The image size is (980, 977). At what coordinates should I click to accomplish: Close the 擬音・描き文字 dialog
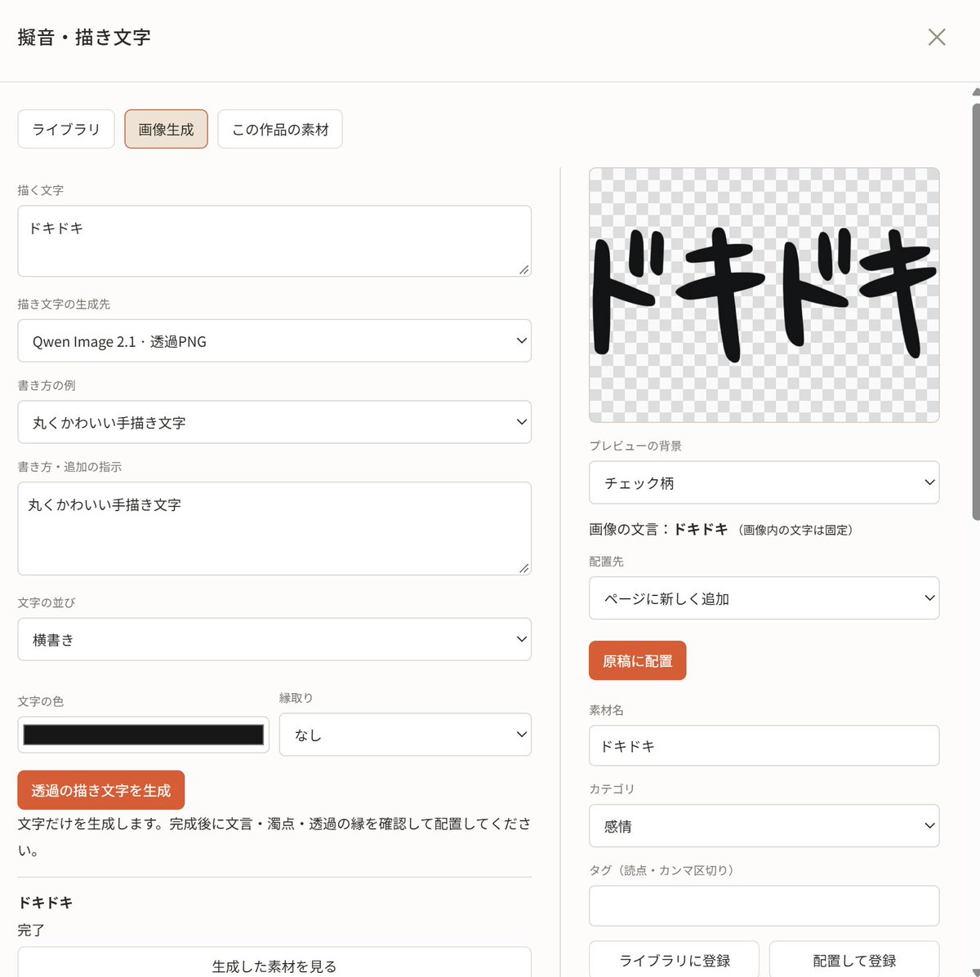937,38
